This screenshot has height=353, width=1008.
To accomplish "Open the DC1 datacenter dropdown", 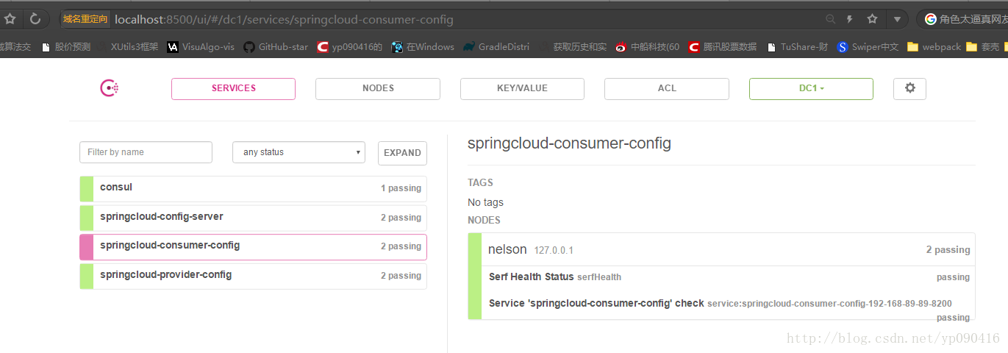I will [811, 88].
